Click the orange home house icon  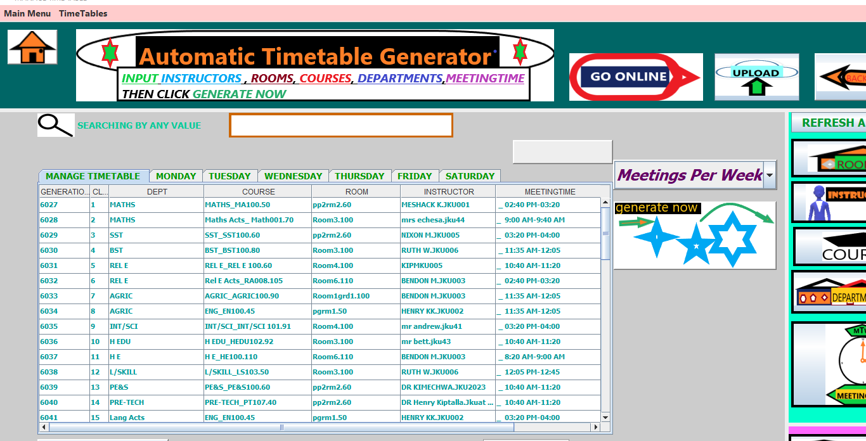(32, 48)
